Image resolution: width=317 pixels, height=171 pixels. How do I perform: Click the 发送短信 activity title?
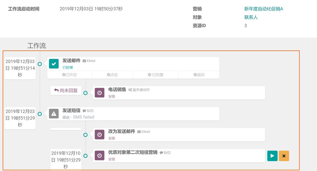71,111
